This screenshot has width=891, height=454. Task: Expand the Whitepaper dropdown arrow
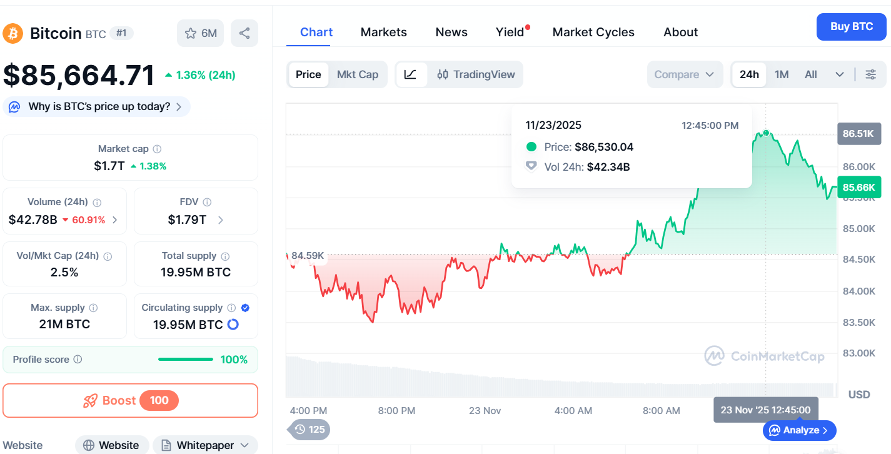244,445
